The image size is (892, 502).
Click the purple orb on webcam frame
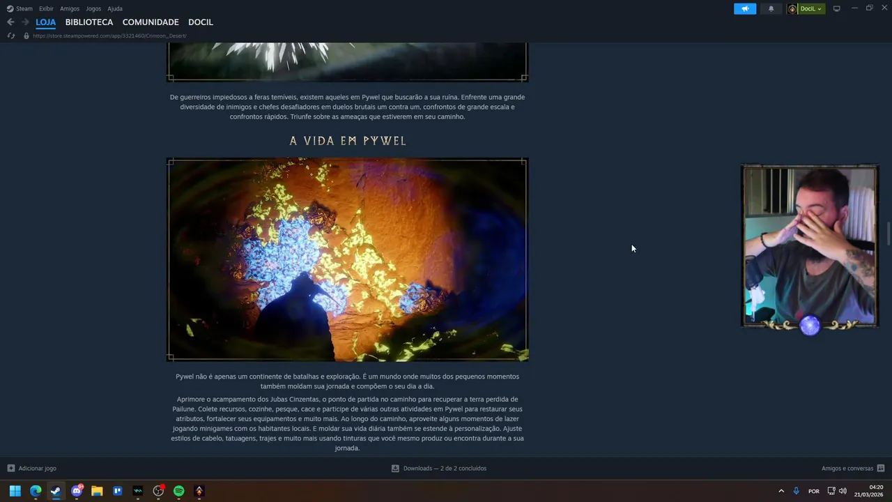tap(810, 326)
